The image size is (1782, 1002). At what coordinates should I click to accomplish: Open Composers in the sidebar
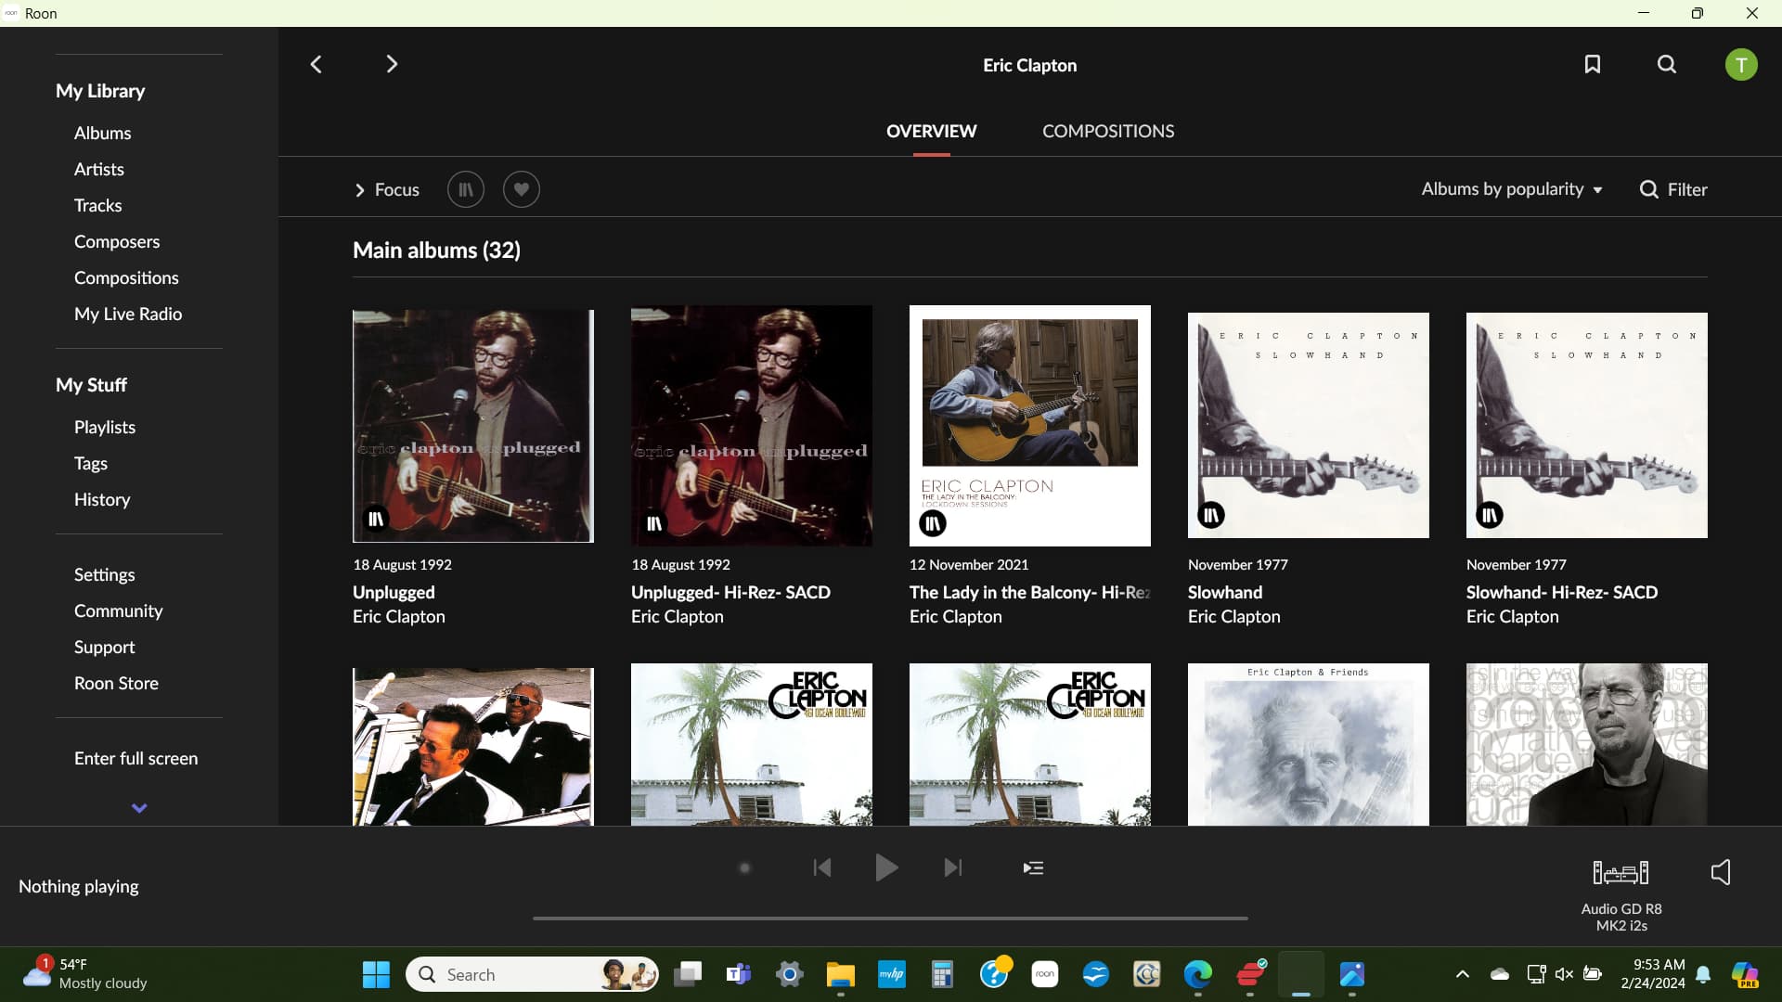(x=117, y=241)
